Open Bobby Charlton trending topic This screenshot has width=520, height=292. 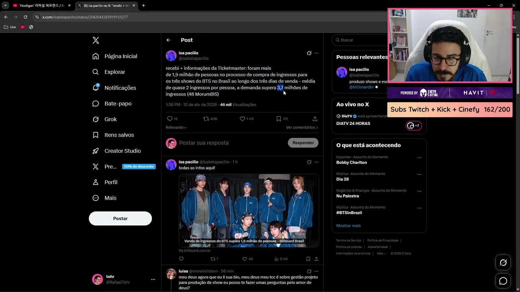tap(351, 162)
